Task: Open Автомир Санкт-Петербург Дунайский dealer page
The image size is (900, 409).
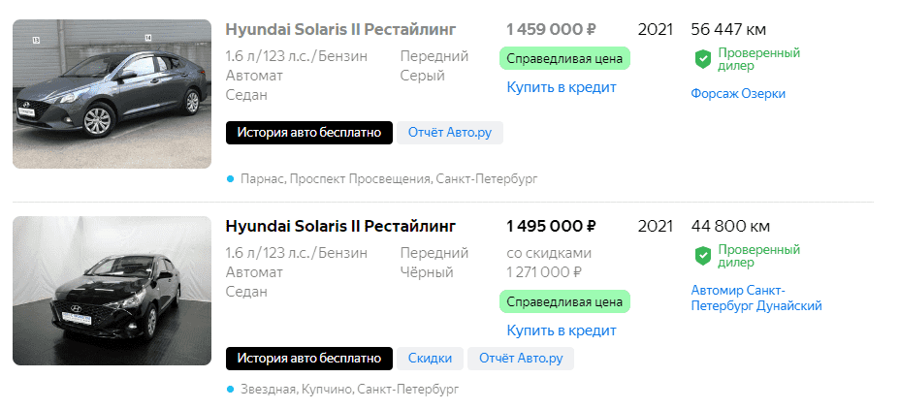Action: point(756,299)
